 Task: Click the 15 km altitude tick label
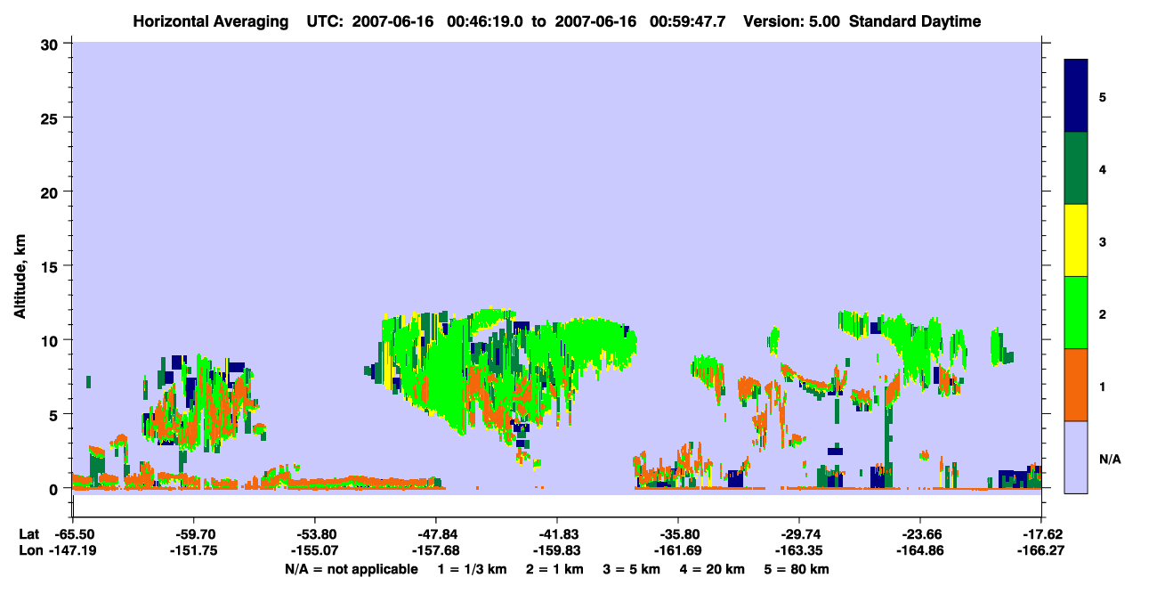tap(52, 266)
